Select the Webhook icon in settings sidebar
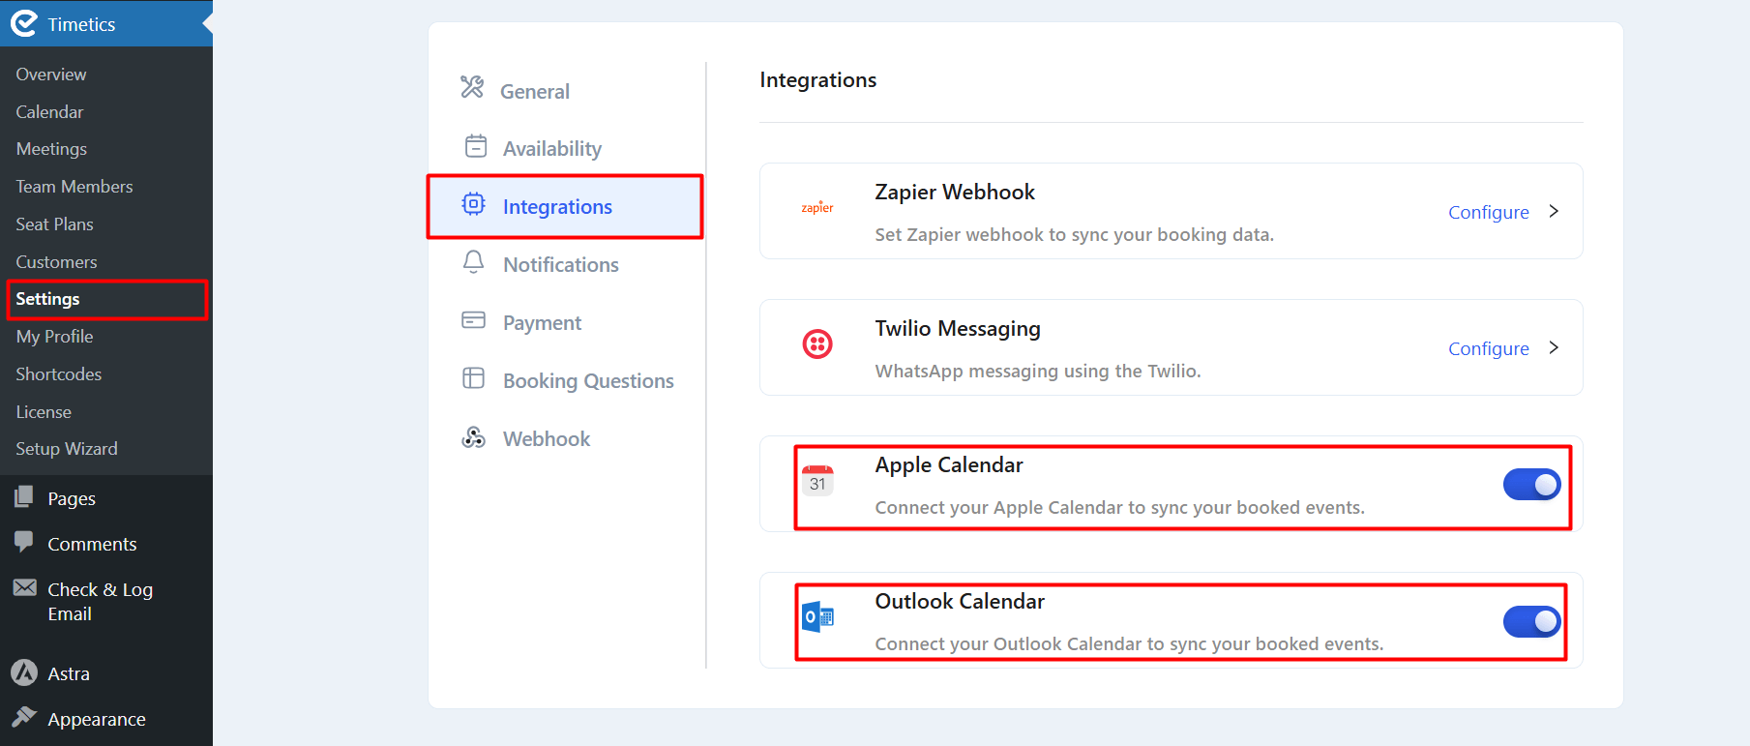This screenshot has height=746, width=1750. [473, 436]
